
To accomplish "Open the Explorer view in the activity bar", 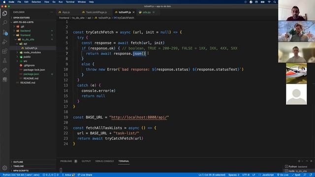I will pos(4,13).
